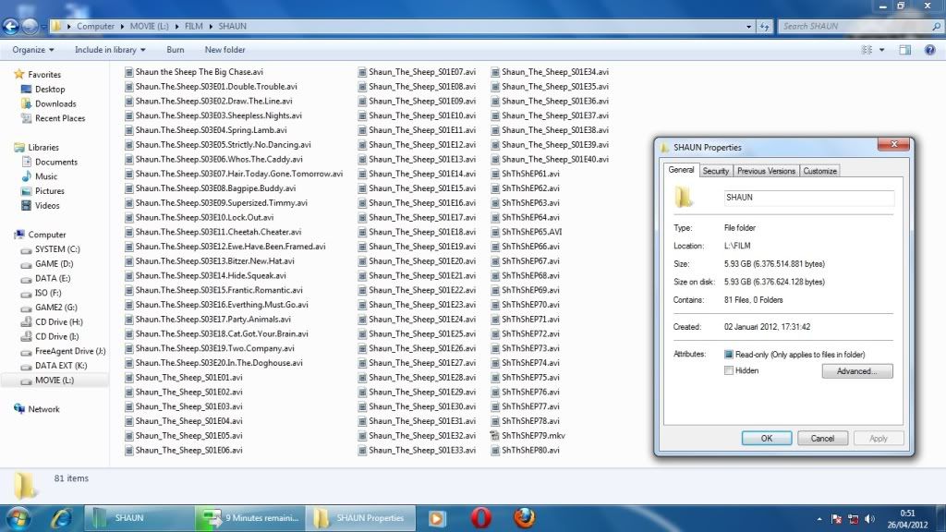Viewport: 946px width, 532px height.
Task: Open the Windows Start menu
Action: [18, 518]
